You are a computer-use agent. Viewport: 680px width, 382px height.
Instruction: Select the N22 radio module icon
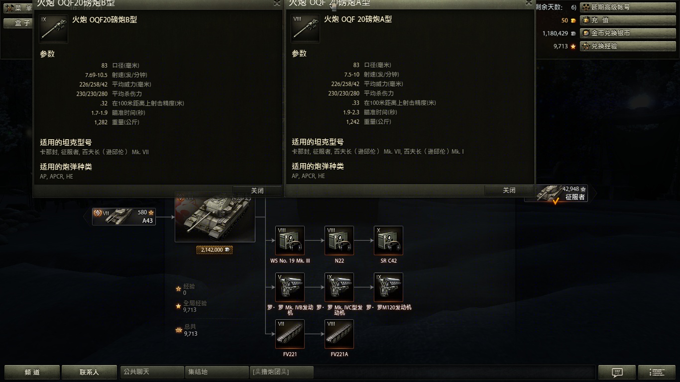coord(339,241)
